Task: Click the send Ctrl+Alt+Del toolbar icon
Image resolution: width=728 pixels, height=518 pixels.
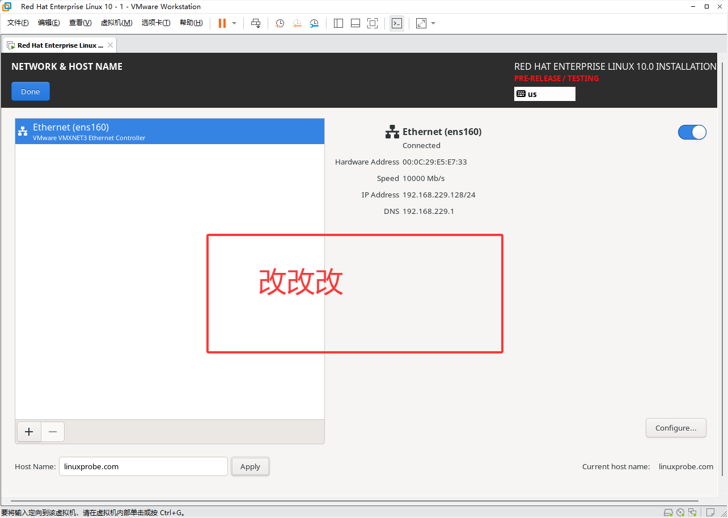Action: pyautogui.click(x=256, y=23)
